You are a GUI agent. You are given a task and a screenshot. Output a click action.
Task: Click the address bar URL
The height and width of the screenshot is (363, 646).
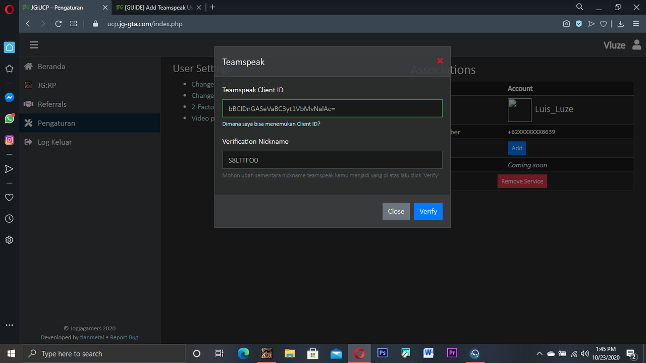(x=145, y=24)
